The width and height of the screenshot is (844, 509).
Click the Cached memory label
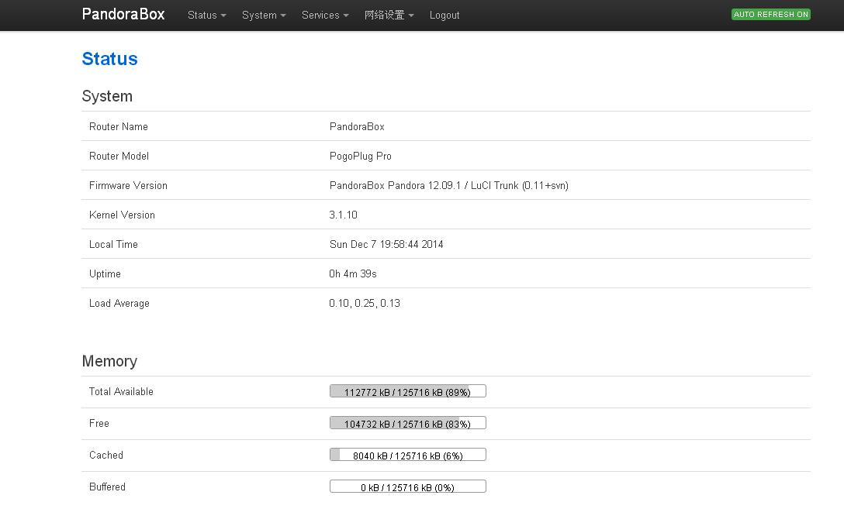pos(106,455)
